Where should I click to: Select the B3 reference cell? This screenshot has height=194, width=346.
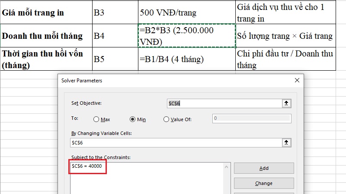click(x=115, y=13)
